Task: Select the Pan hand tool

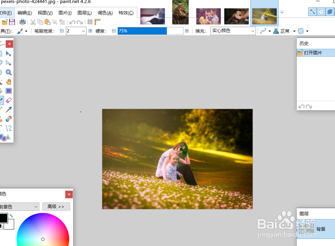Action: (x=9, y=82)
